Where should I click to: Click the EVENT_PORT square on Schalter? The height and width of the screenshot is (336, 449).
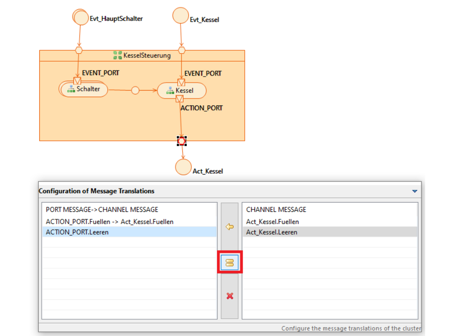click(77, 81)
